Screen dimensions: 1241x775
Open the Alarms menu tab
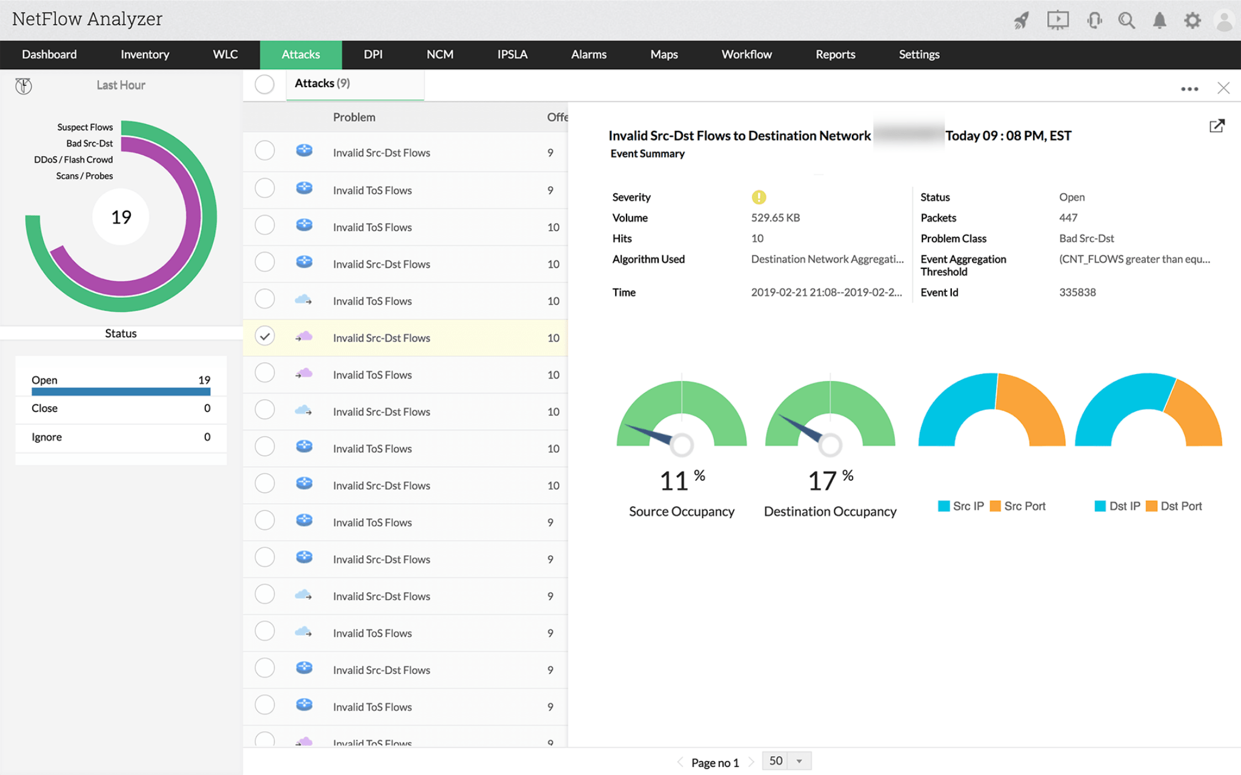(x=588, y=54)
